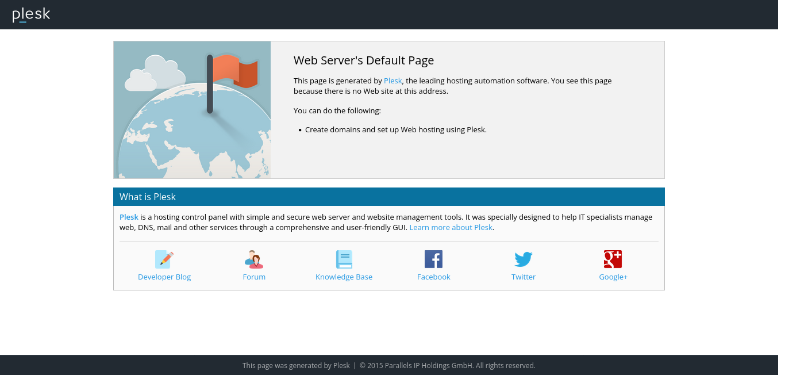
Task: Open the 'Google+' text link
Action: click(x=613, y=277)
